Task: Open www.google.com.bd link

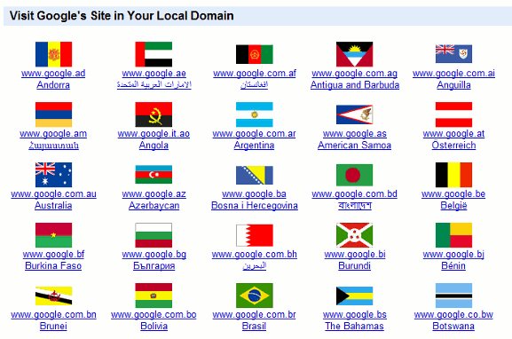Action: click(354, 194)
